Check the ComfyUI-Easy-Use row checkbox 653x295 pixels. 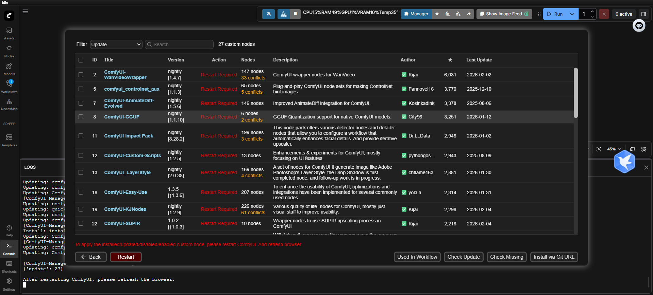81,192
